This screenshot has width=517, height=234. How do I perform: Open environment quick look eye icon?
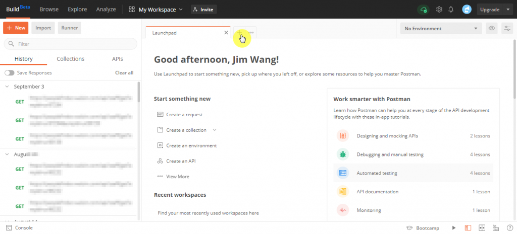[492, 29]
